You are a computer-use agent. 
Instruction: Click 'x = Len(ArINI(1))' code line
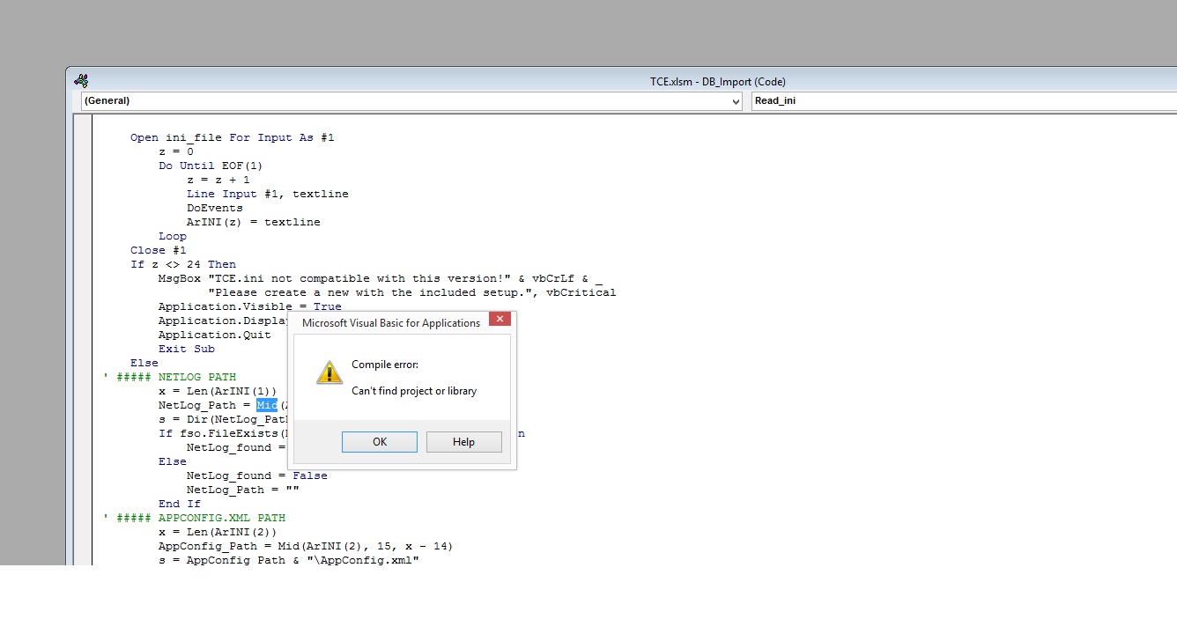[218, 391]
